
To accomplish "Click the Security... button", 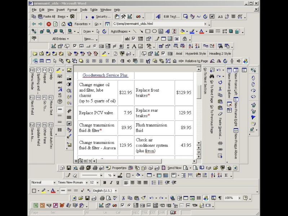I will click(x=103, y=17).
